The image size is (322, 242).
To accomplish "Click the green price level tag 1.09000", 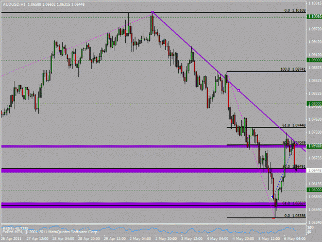I will 314,60.
